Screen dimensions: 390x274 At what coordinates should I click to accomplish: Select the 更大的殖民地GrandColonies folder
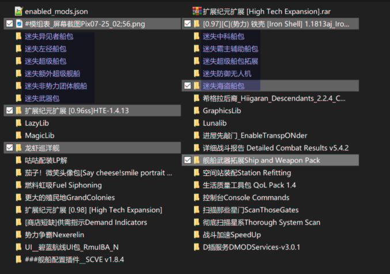click(70, 197)
